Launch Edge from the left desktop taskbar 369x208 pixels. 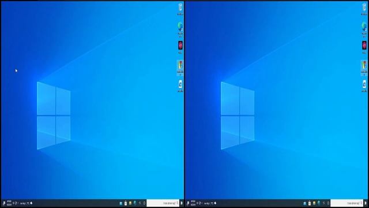point(135,203)
